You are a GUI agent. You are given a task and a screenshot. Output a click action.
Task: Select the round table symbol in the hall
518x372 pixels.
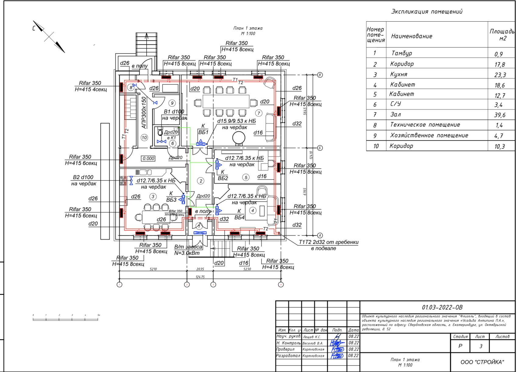tap(239, 138)
